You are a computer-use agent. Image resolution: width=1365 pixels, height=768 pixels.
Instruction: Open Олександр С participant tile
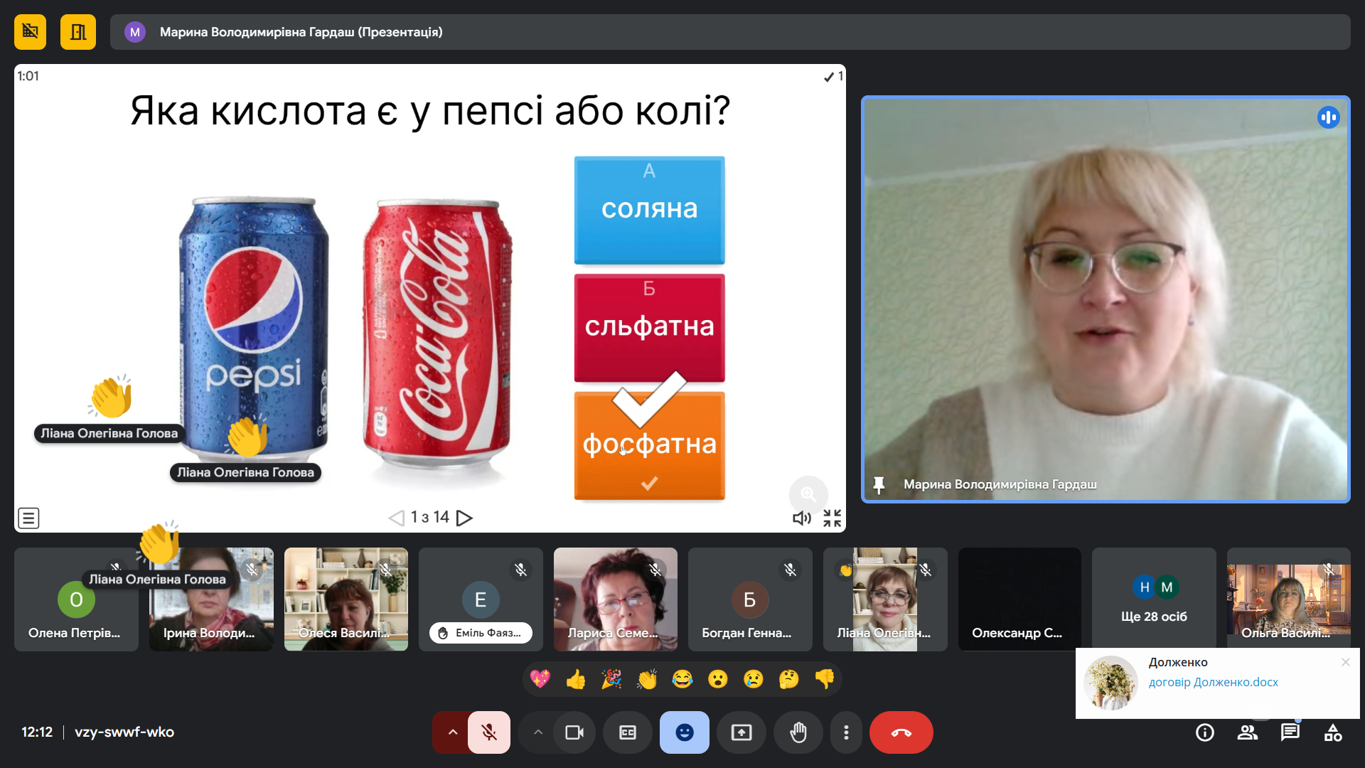(x=1019, y=599)
